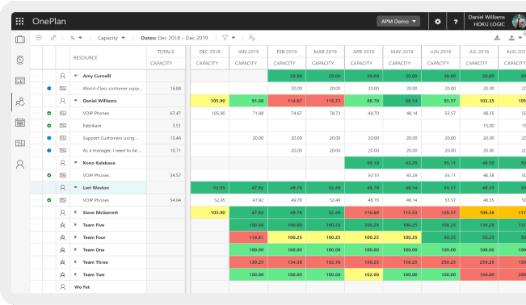The image size is (526, 305).
Task: Collapse the Amy Cornelll row
Action: [x=75, y=76]
